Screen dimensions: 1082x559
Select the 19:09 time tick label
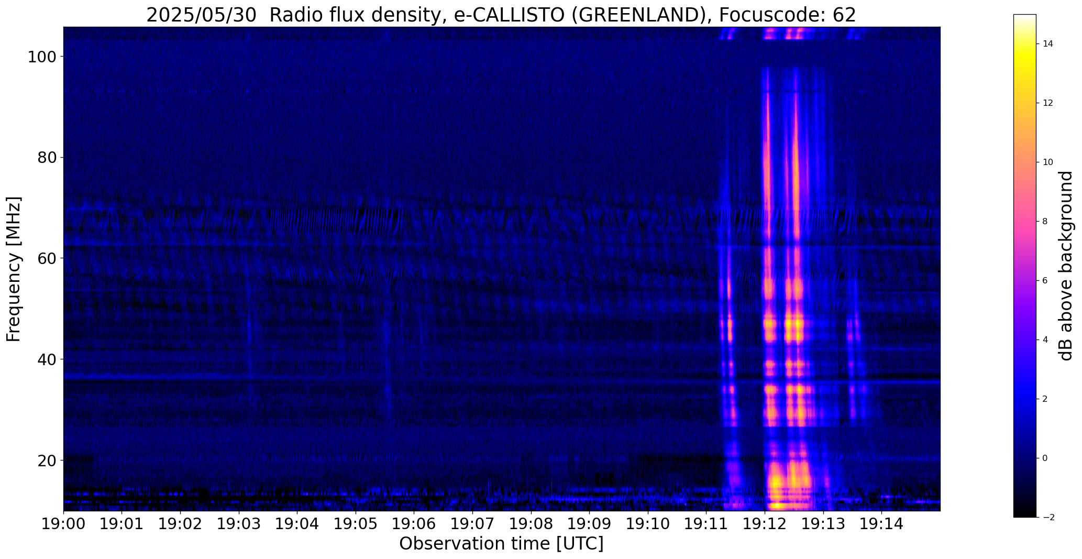[x=589, y=523]
